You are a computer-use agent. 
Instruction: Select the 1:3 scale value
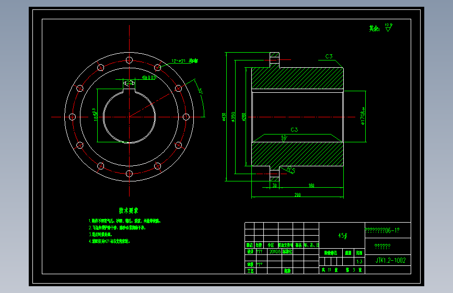[359, 262]
